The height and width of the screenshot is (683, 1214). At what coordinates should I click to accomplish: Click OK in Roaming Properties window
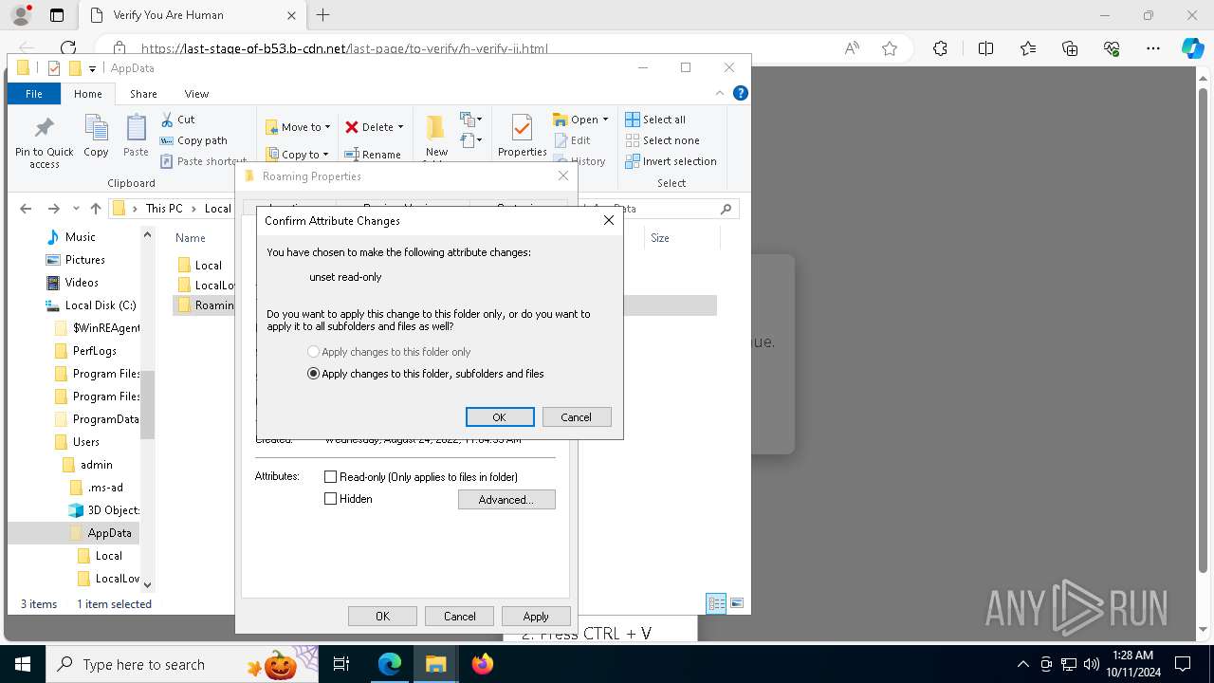coord(382,617)
